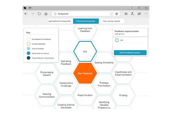Viewport: 172px width, 115px height.
Task: Add page to favorites with star icon
Action: tap(117, 14)
